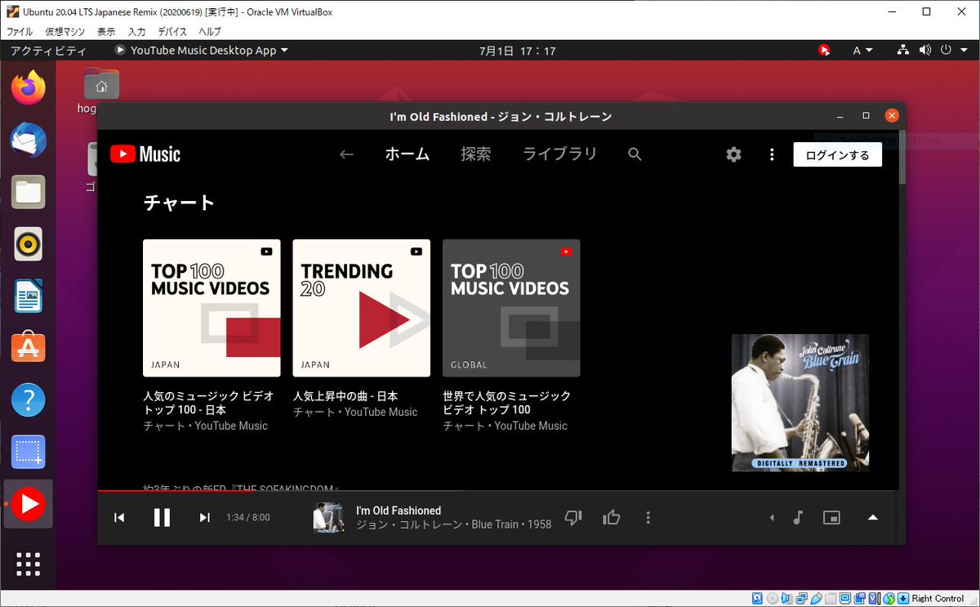The image size is (980, 607).
Task: Switch to the ライブラリ tab
Action: (560, 154)
